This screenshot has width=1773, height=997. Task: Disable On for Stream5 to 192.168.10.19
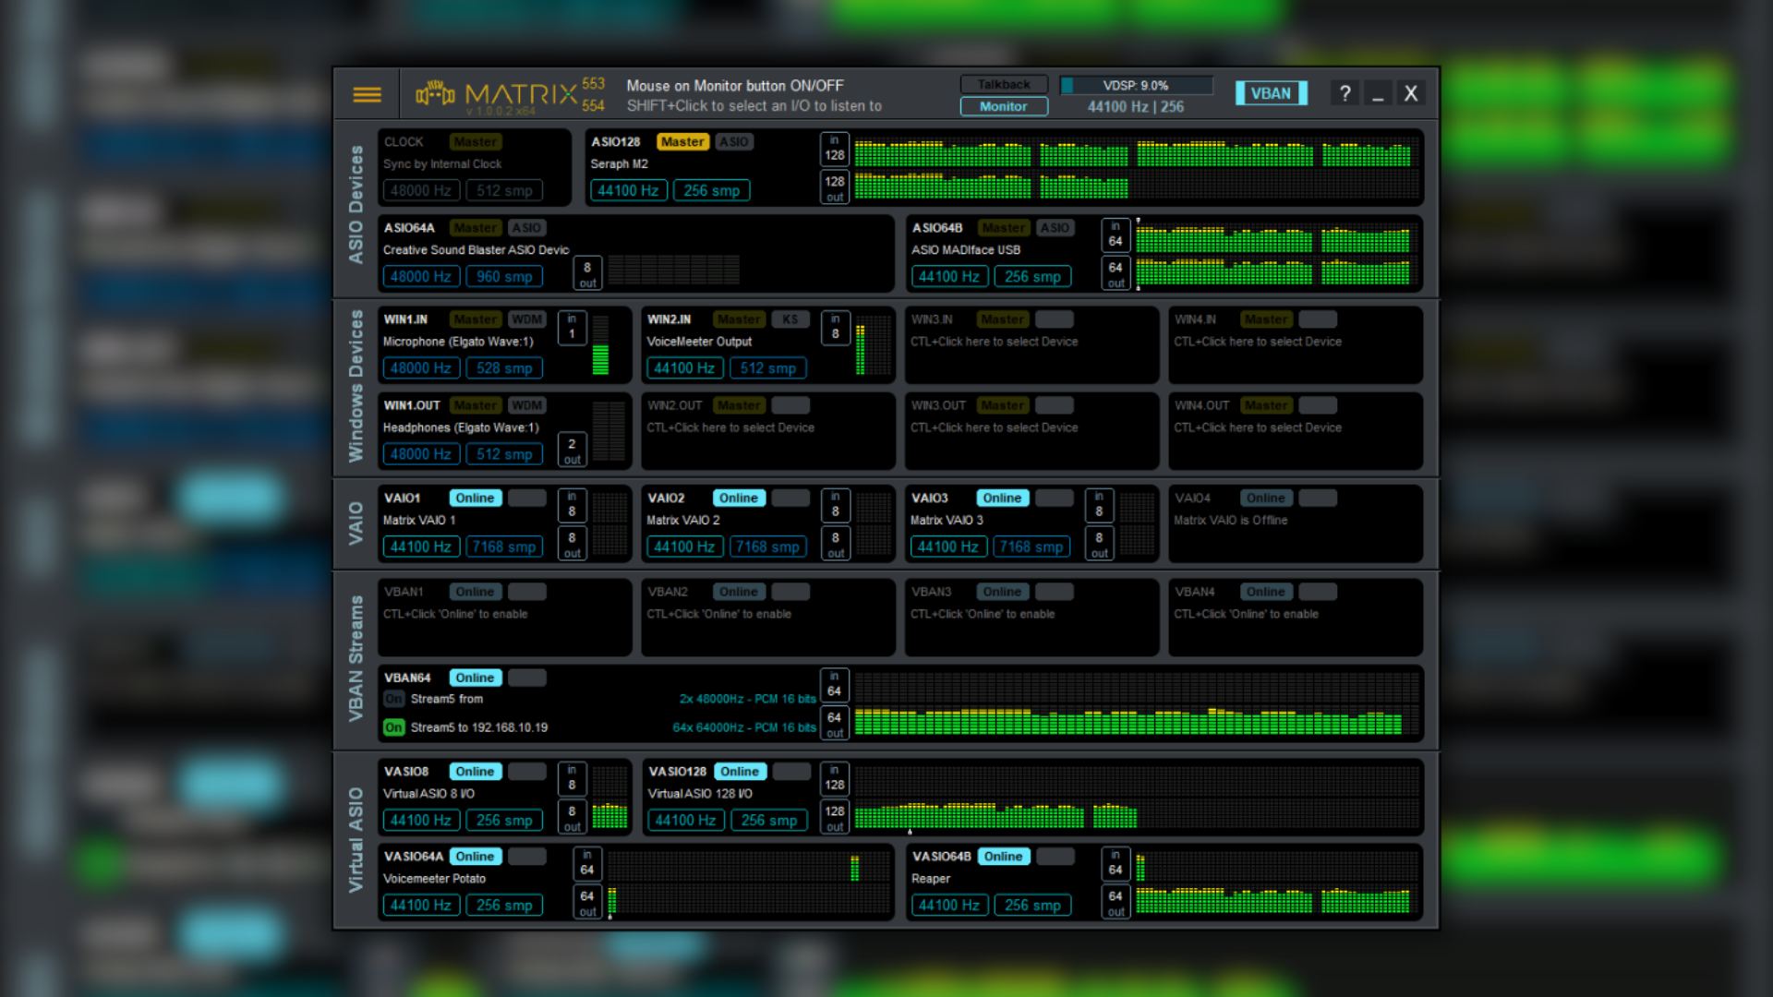(x=393, y=727)
